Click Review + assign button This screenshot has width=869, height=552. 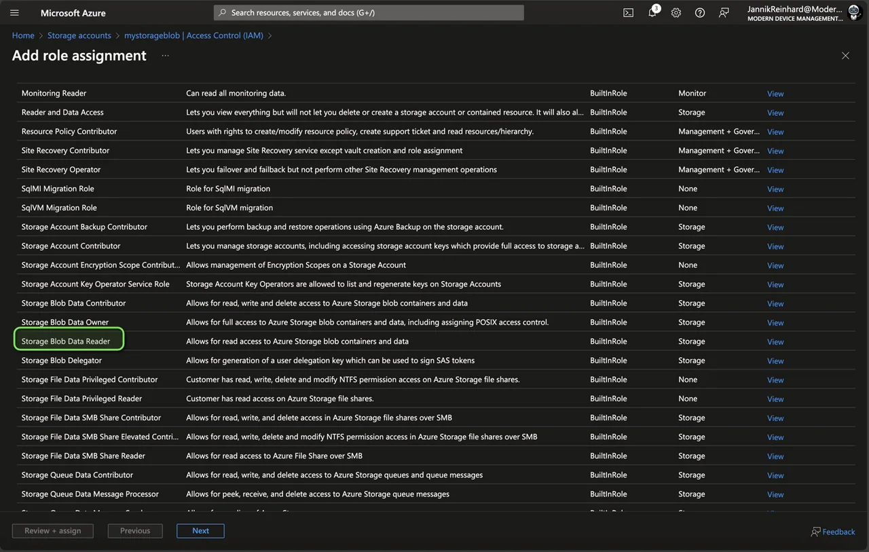tap(52, 531)
